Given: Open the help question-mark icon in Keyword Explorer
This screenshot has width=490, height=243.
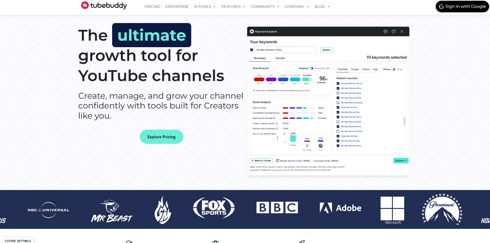Looking at the screenshot, I should click(394, 31).
